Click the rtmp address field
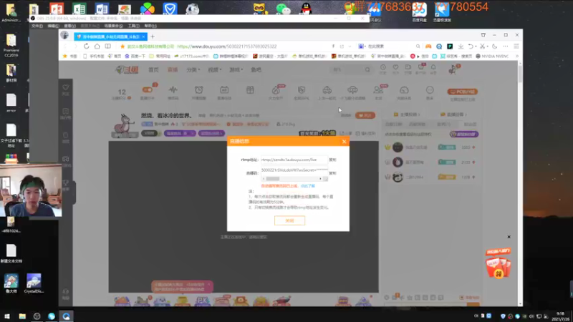The image size is (573, 322). coord(294,160)
